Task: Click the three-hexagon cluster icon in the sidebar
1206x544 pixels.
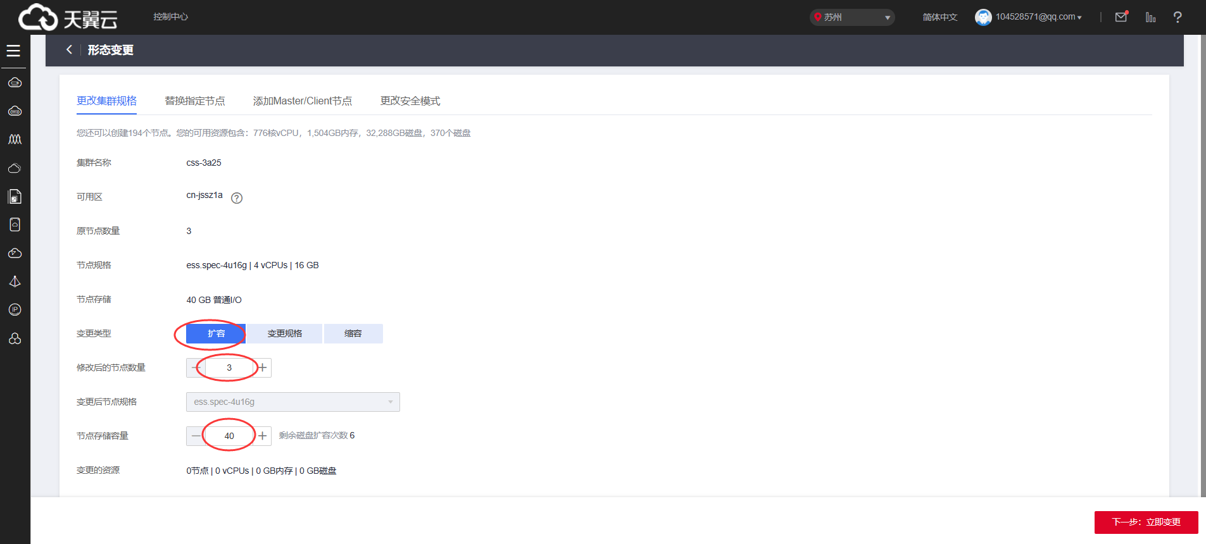Action: 15,338
